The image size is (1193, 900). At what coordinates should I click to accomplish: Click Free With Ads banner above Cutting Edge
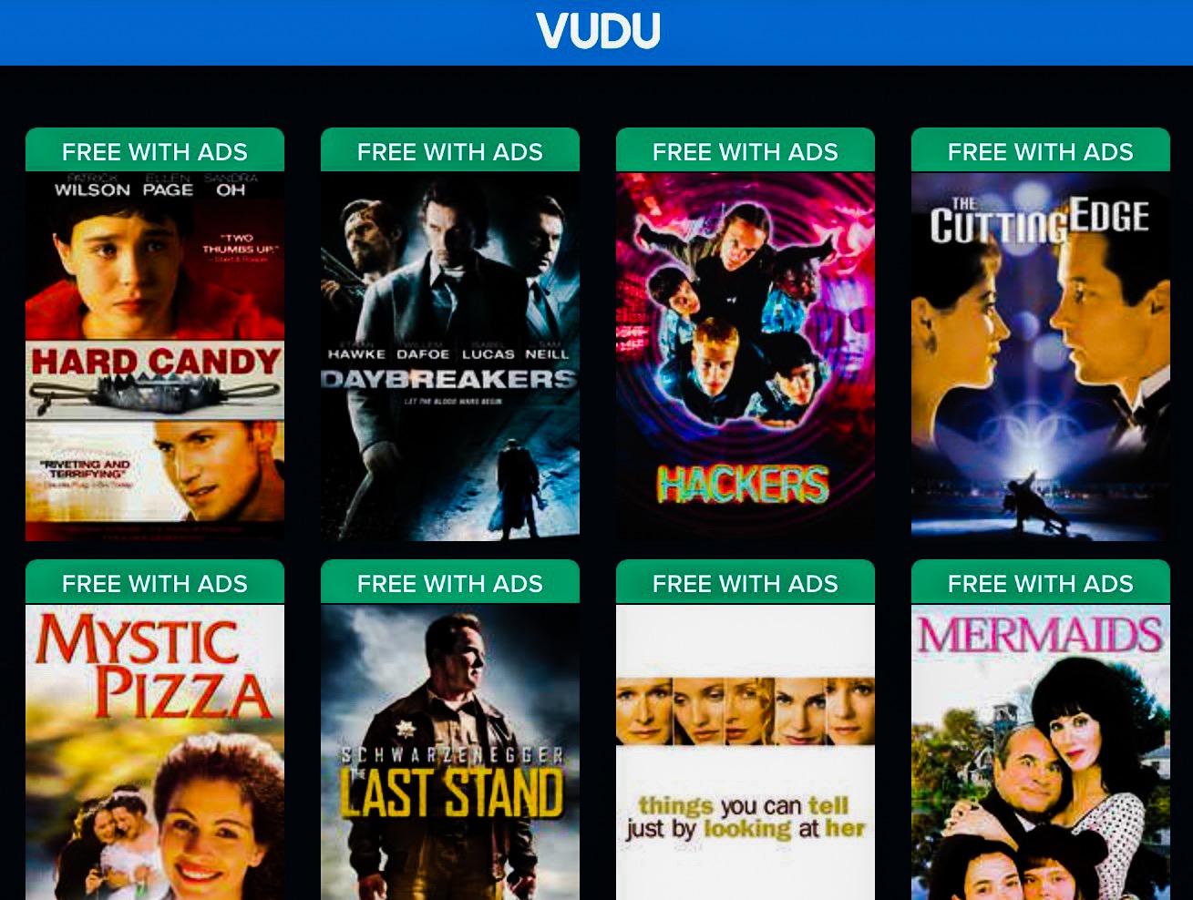click(1041, 150)
